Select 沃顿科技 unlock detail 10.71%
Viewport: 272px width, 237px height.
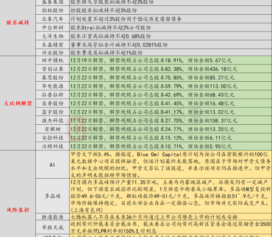click(x=151, y=146)
